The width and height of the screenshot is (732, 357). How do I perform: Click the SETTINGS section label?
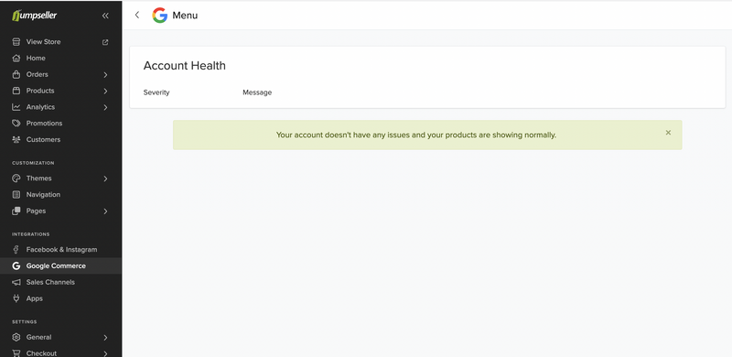click(x=25, y=322)
